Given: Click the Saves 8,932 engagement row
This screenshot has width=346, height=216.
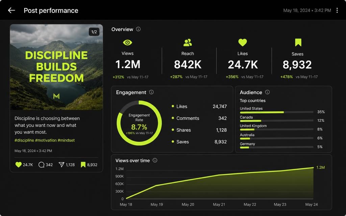Looking at the screenshot, I should coord(199,142).
